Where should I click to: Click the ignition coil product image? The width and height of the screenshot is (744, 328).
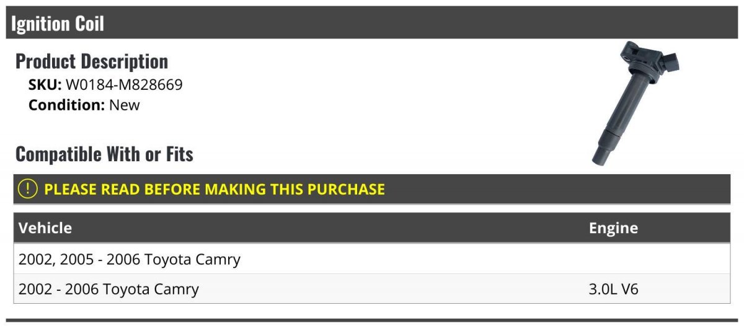pos(635,103)
